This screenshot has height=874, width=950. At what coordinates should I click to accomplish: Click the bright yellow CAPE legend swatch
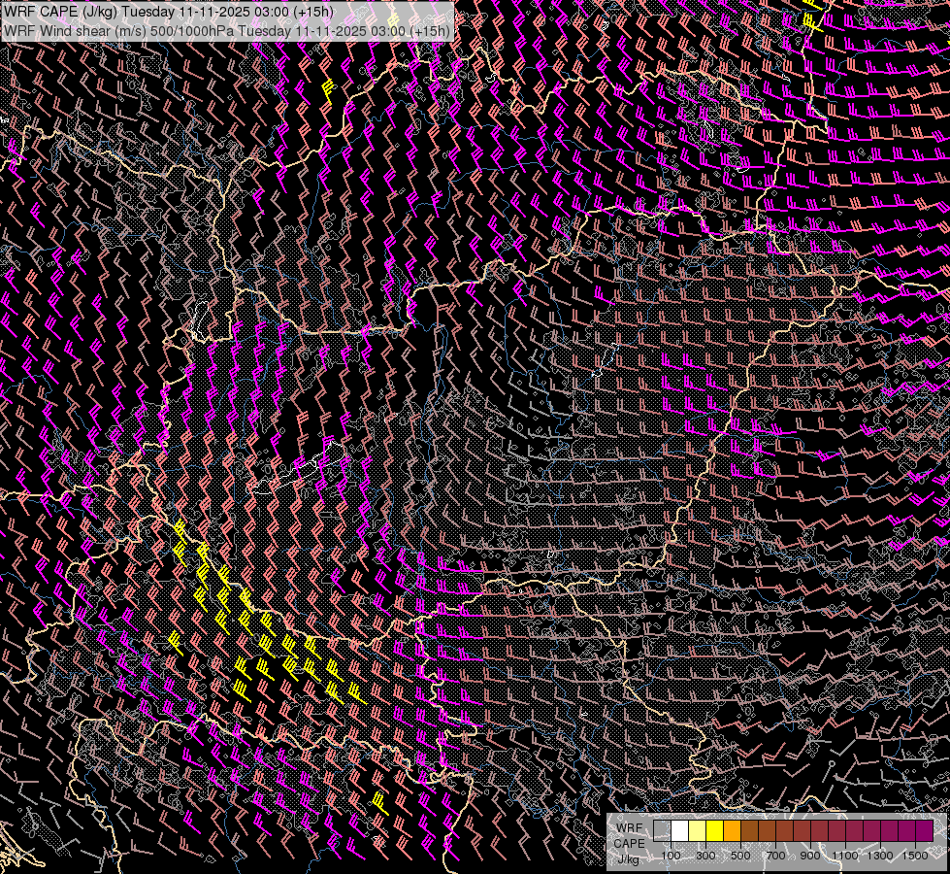(x=715, y=830)
